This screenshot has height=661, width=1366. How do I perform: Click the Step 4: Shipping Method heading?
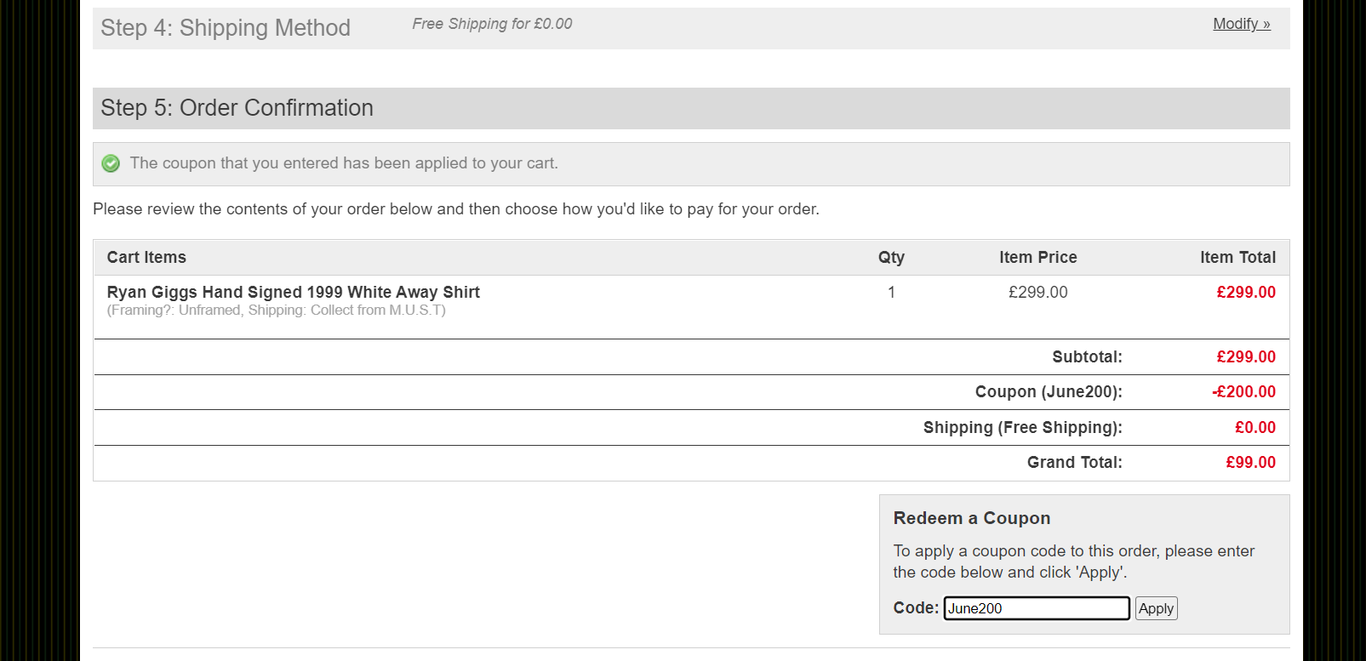[x=226, y=28]
